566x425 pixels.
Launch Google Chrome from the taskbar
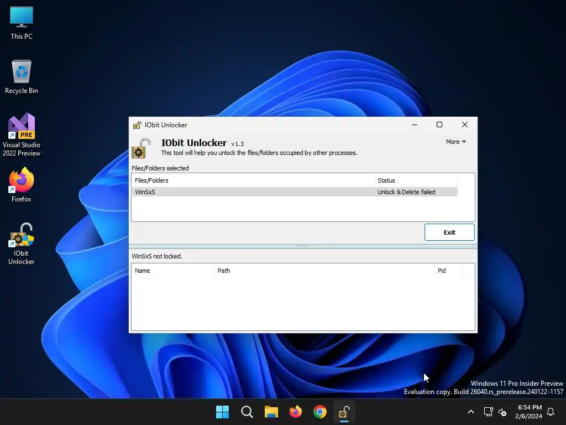(x=320, y=412)
